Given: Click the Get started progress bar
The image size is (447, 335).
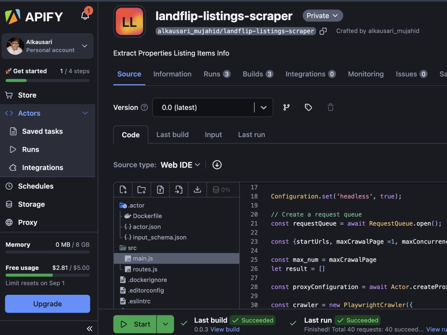Looking at the screenshot, I should tap(48, 80).
